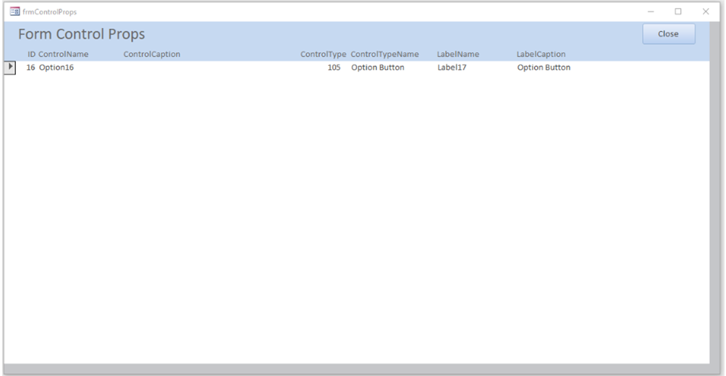Maximize the frmControlProps window

click(x=678, y=12)
